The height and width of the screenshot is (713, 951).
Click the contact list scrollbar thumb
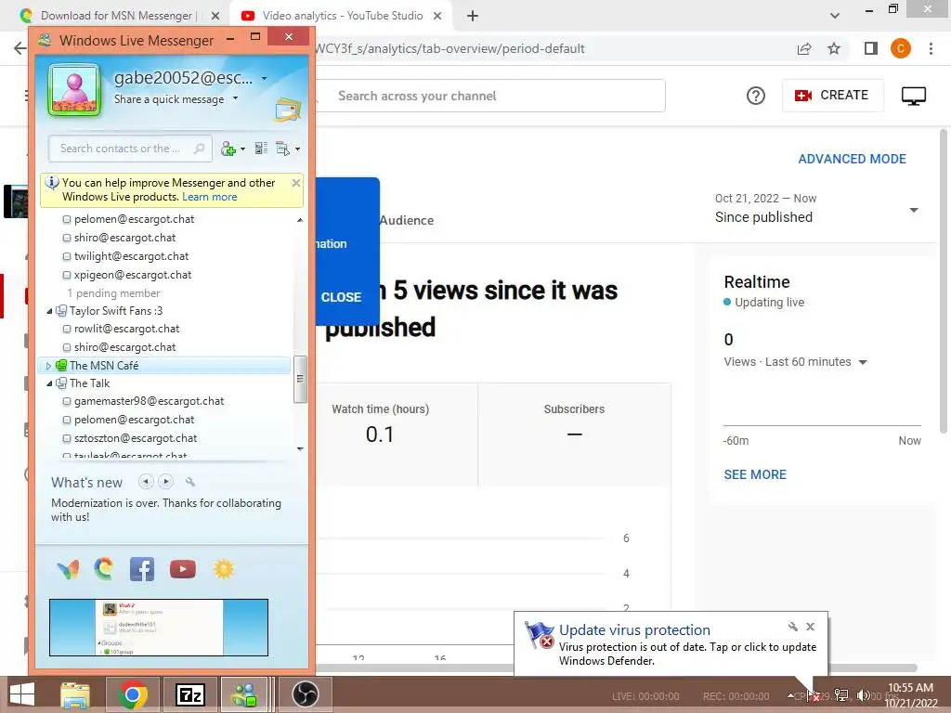[x=300, y=379]
